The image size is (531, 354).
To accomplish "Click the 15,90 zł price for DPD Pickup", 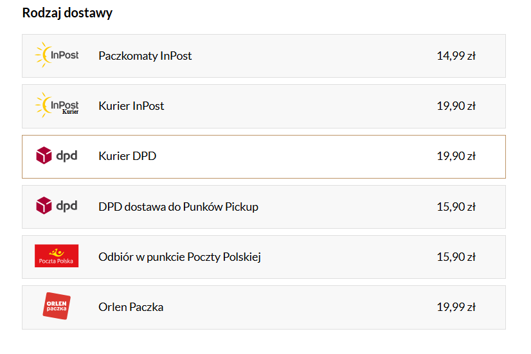I will [456, 207].
